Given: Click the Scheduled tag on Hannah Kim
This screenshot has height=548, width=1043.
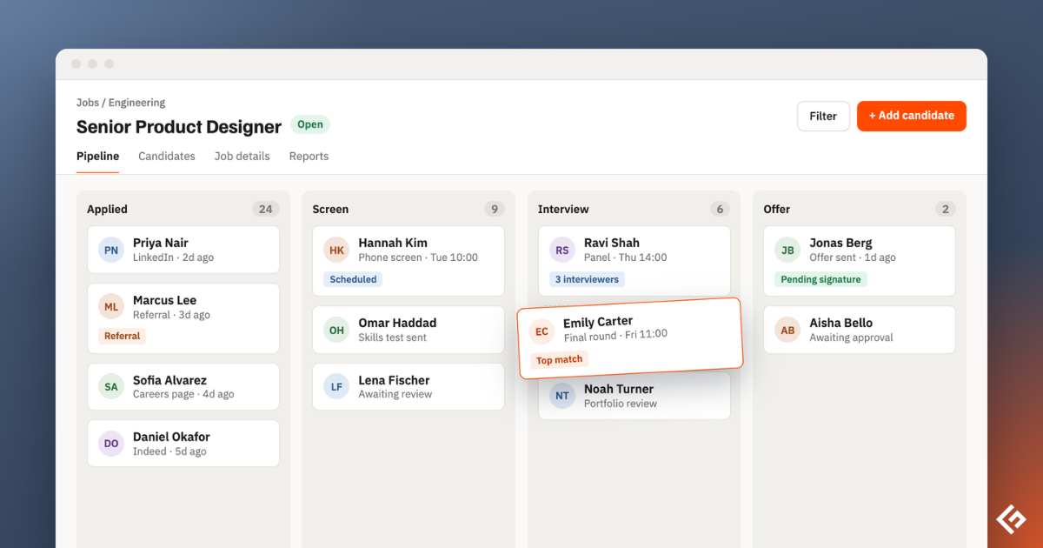Looking at the screenshot, I should tap(353, 279).
